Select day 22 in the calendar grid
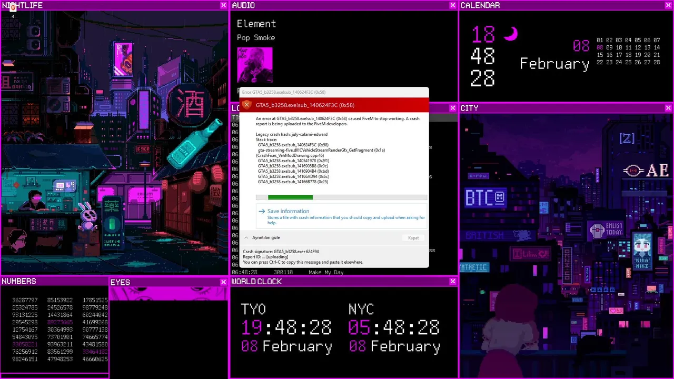674x379 pixels. [x=600, y=62]
